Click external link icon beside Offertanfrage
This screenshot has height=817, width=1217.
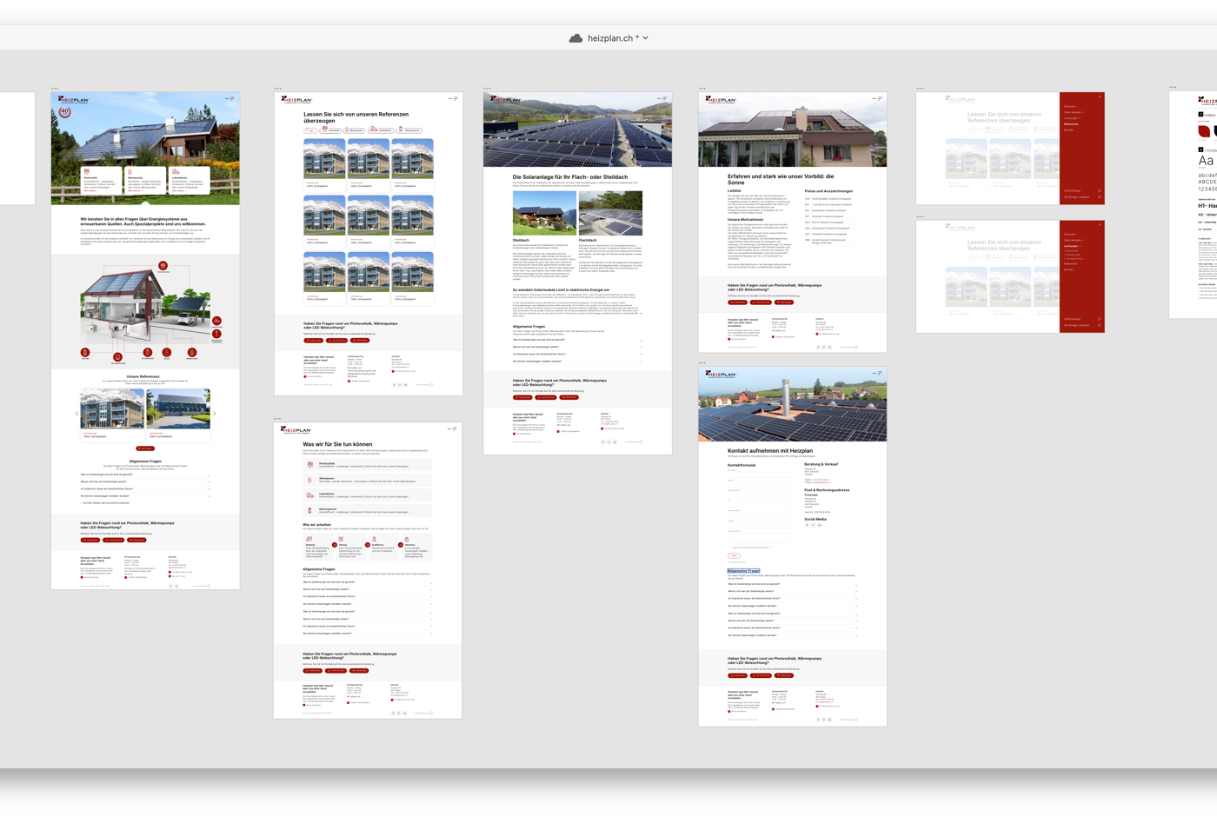point(1099,190)
